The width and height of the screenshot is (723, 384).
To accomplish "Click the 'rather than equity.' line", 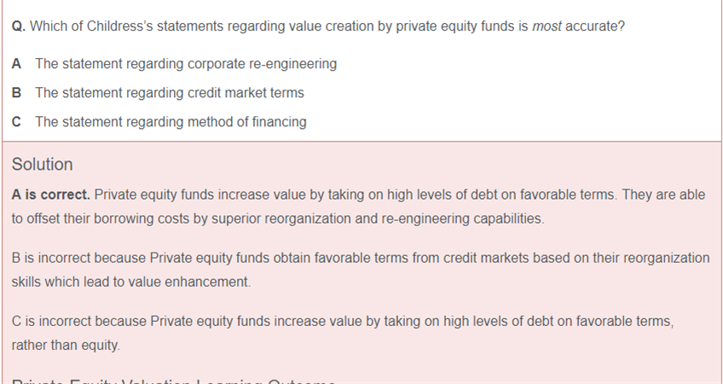I will click(66, 346).
